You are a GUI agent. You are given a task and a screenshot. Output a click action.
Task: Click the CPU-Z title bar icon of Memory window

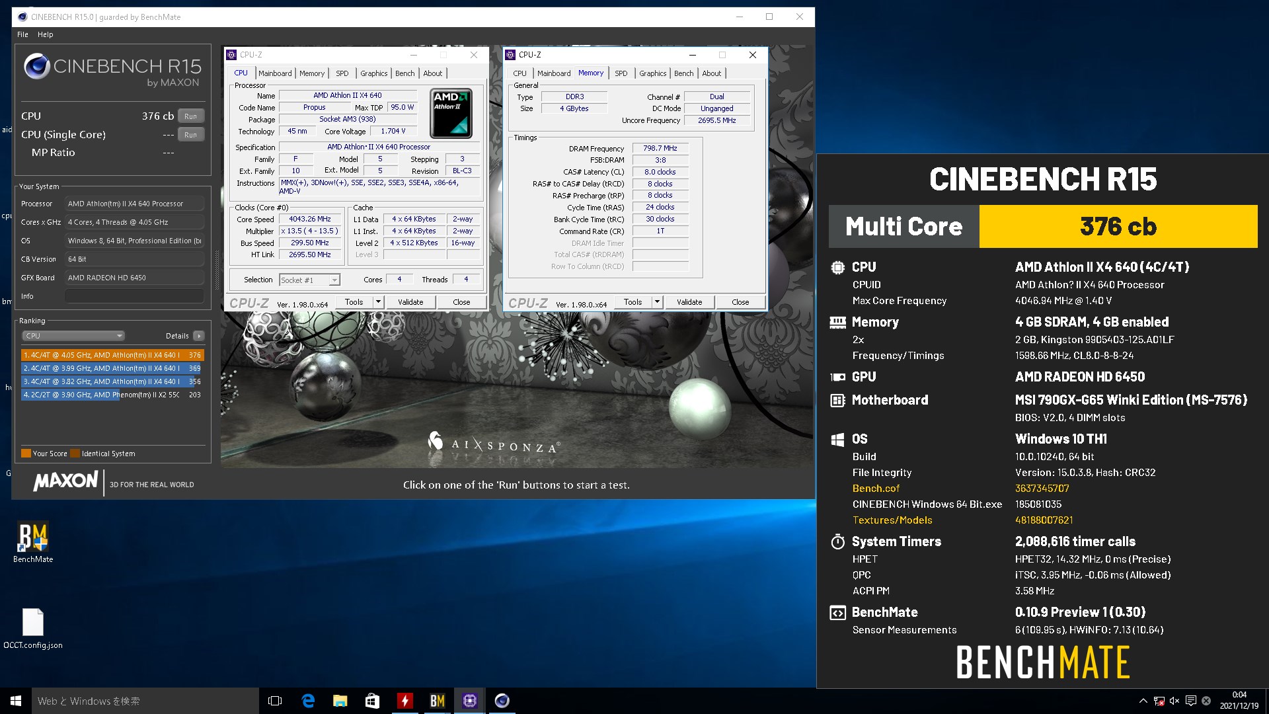(x=511, y=55)
